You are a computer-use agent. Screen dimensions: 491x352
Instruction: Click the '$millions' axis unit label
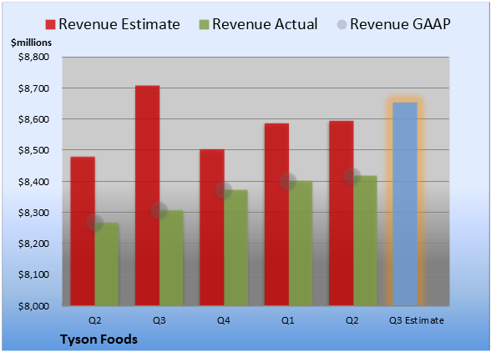click(x=31, y=43)
